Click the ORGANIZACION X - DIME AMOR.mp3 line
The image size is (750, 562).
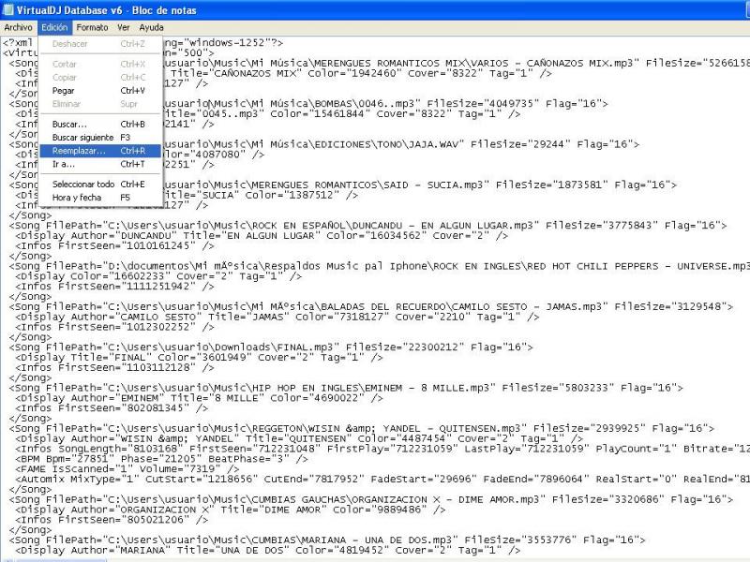[371, 500]
